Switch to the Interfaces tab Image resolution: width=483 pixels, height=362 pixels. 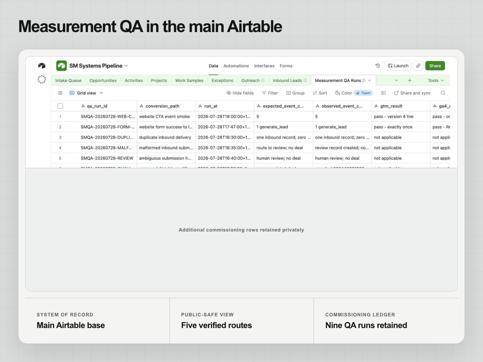click(264, 66)
